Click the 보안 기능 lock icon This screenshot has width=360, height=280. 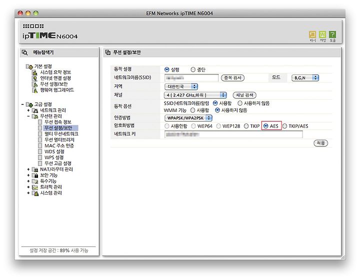(x=35, y=175)
